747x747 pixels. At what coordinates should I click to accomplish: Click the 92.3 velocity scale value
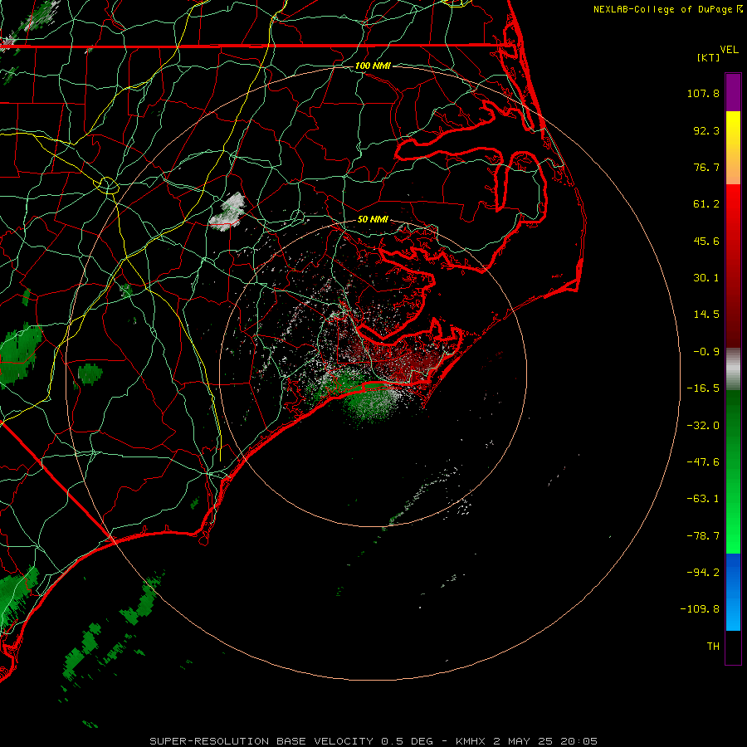pyautogui.click(x=706, y=130)
